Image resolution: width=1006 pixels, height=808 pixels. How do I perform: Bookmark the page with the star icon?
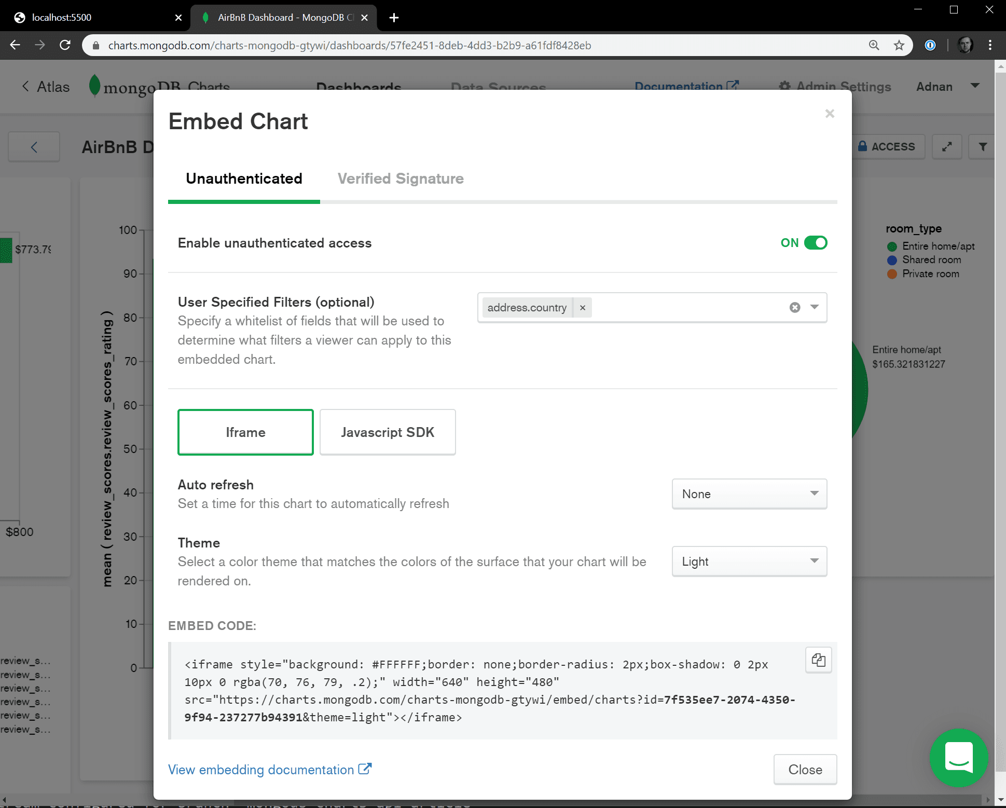899,45
